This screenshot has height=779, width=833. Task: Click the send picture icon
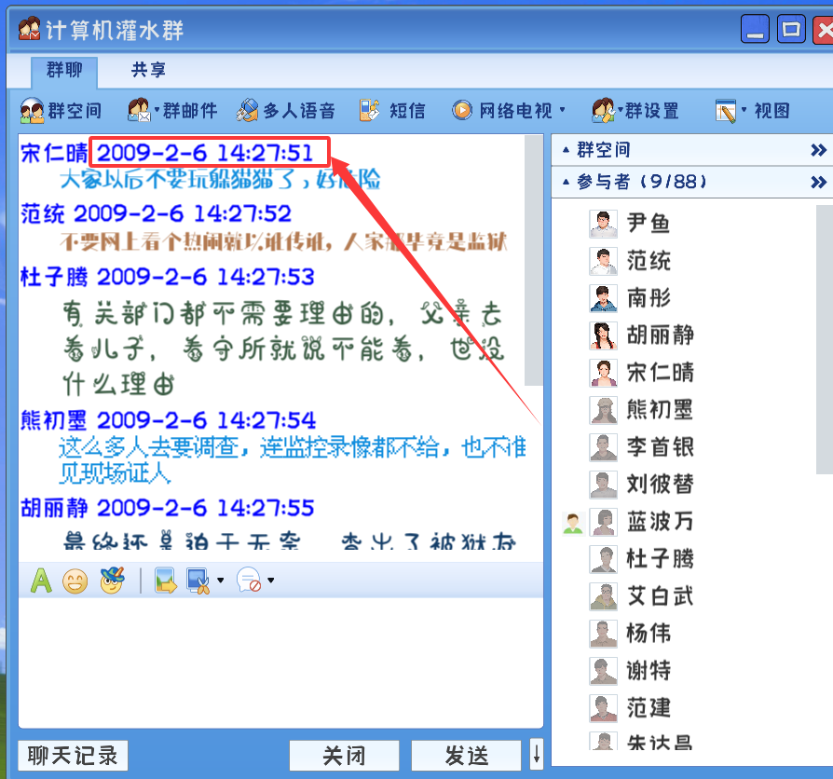click(165, 581)
